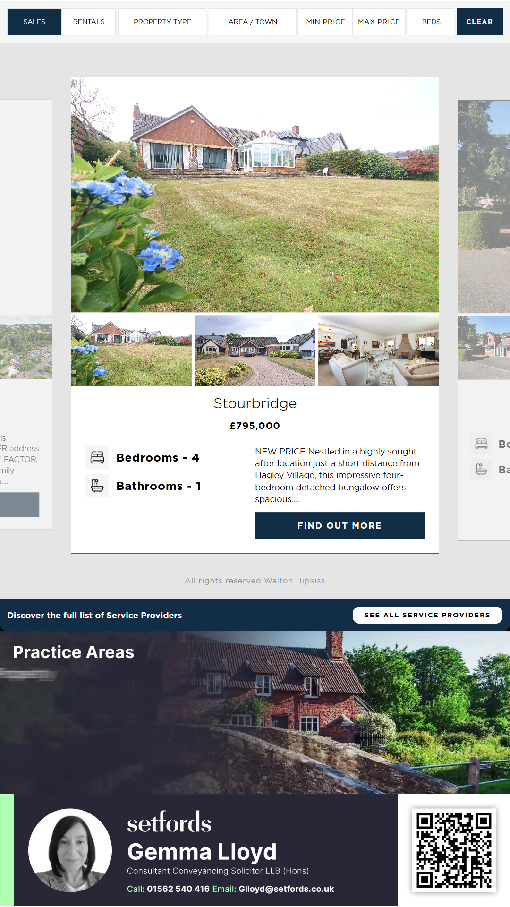Open the Property Type dropdown
The image size is (510, 907).
(162, 22)
